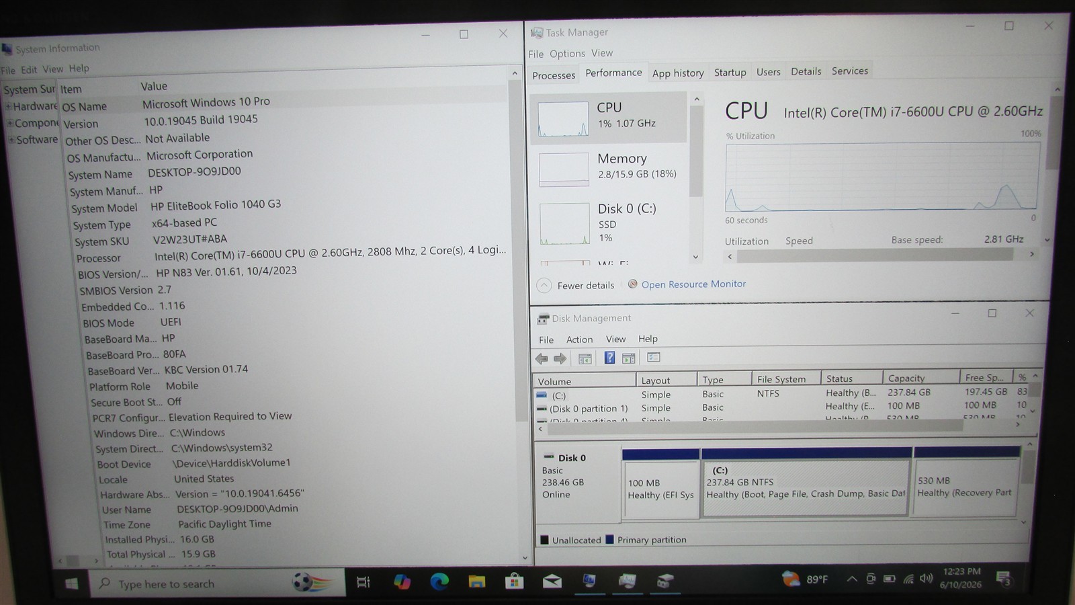Open Task Manager View menu
Viewport: 1075px width, 605px height.
coord(602,52)
